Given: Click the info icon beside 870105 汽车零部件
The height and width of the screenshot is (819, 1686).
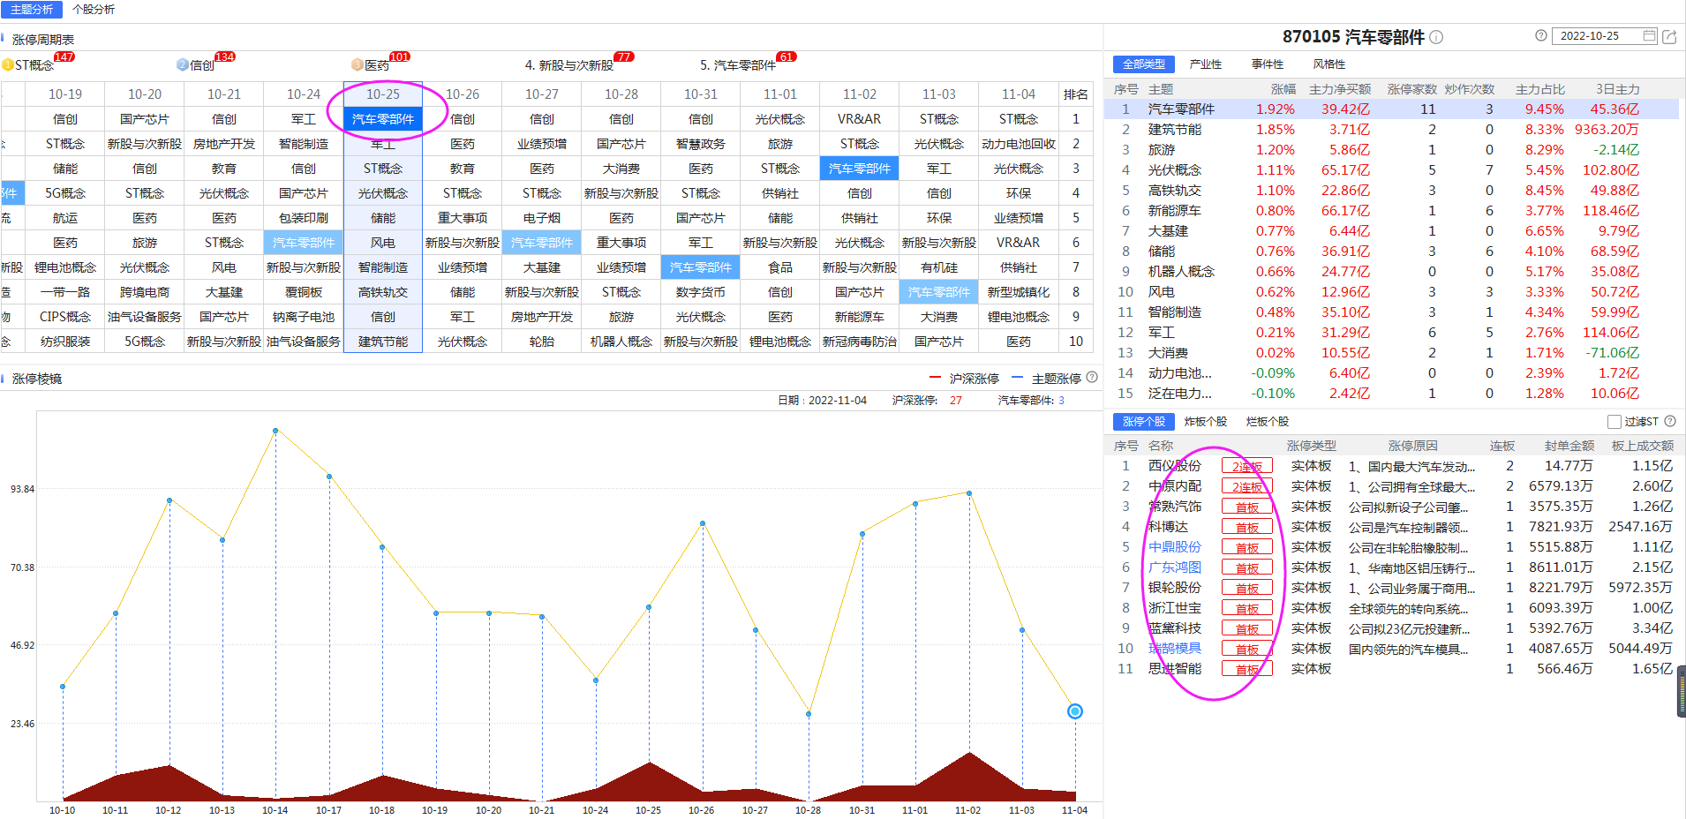Looking at the screenshot, I should (x=1436, y=37).
